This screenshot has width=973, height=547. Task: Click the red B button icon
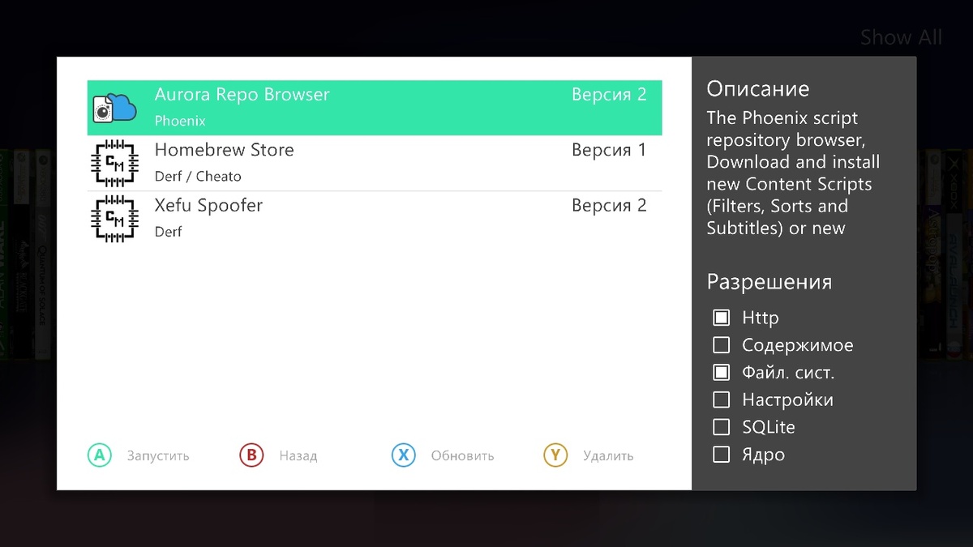point(251,455)
